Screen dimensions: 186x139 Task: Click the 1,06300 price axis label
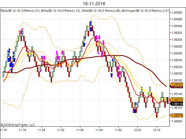pos(177,40)
